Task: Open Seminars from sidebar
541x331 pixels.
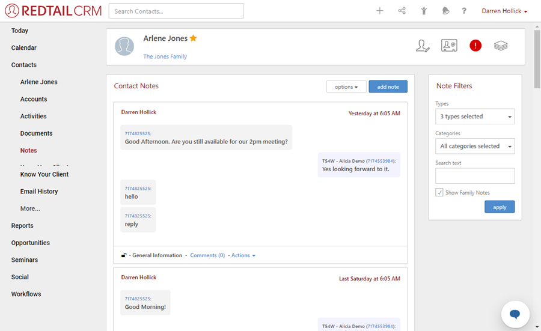Action: [25, 260]
